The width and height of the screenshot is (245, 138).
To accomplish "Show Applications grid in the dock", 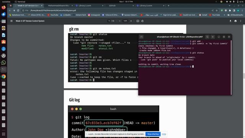I will tap(3, 134).
